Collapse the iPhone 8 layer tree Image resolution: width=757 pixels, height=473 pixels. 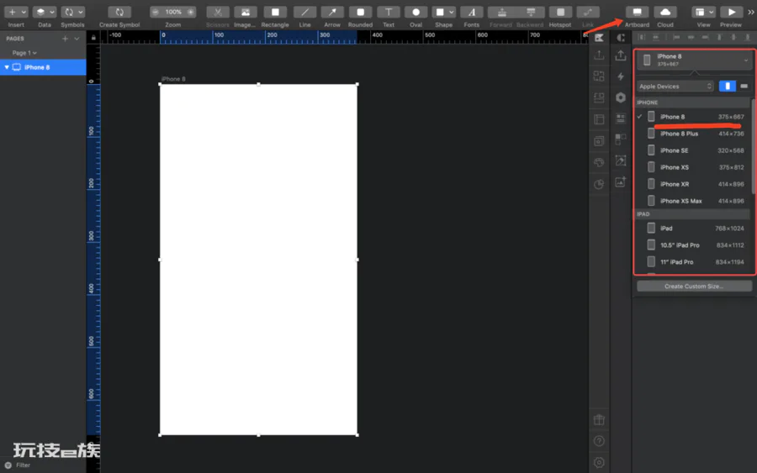pyautogui.click(x=7, y=67)
